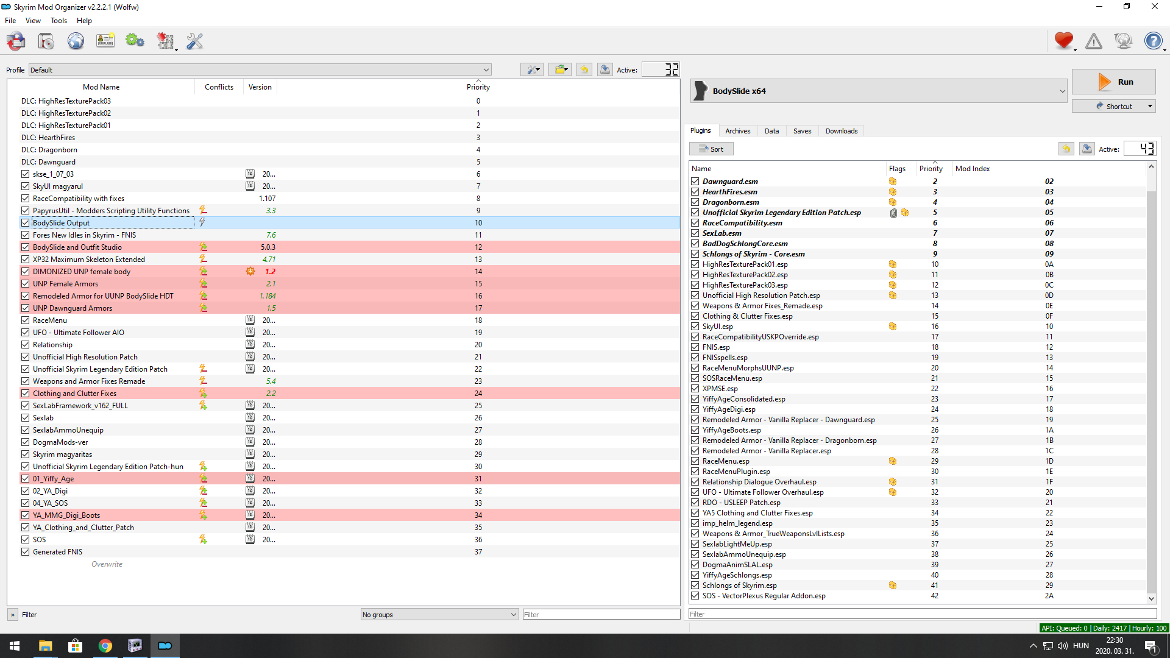The image size is (1170, 658).
Task: Open File Explorer in the taskbar
Action: [x=46, y=646]
